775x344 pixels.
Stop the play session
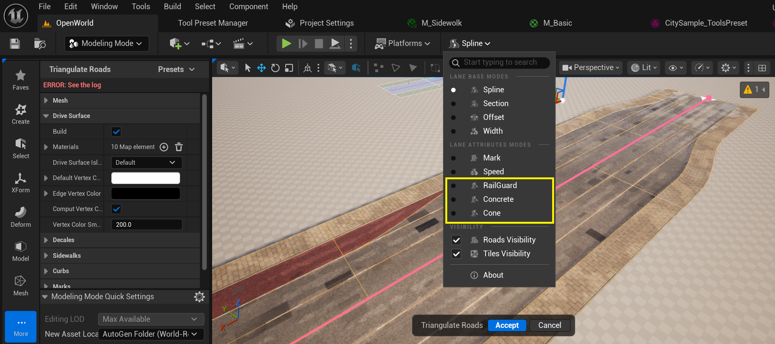click(319, 44)
